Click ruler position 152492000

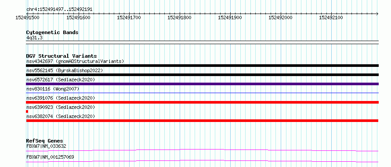pos(281,17)
